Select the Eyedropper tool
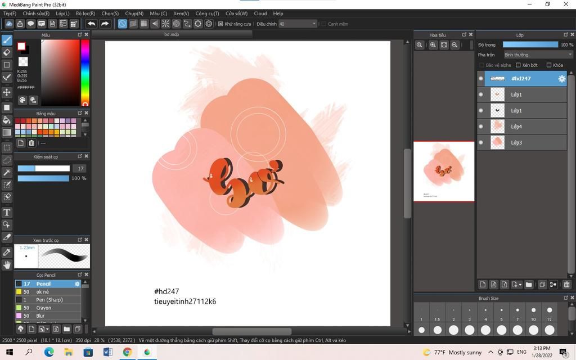The height and width of the screenshot is (360, 576). [7, 253]
